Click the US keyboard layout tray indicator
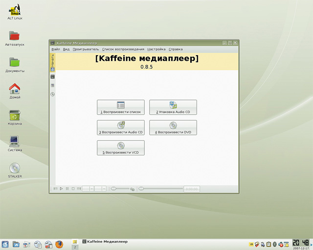The width and height of the screenshot is (313, 250). [251, 244]
